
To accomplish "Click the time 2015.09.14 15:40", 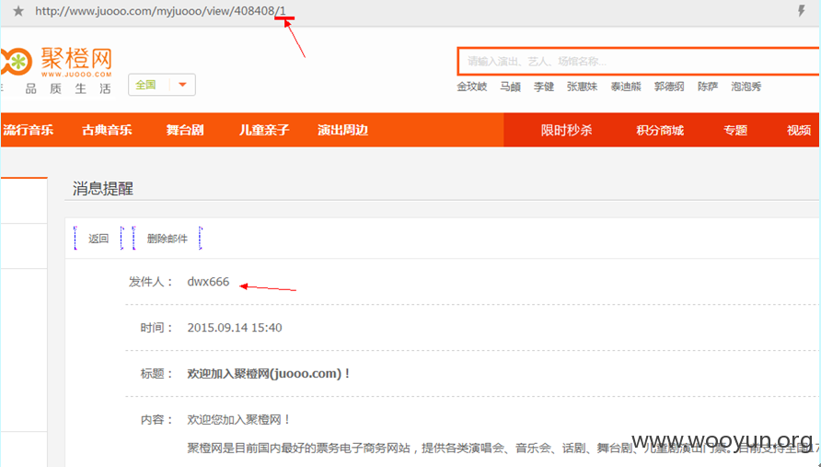I will click(235, 328).
